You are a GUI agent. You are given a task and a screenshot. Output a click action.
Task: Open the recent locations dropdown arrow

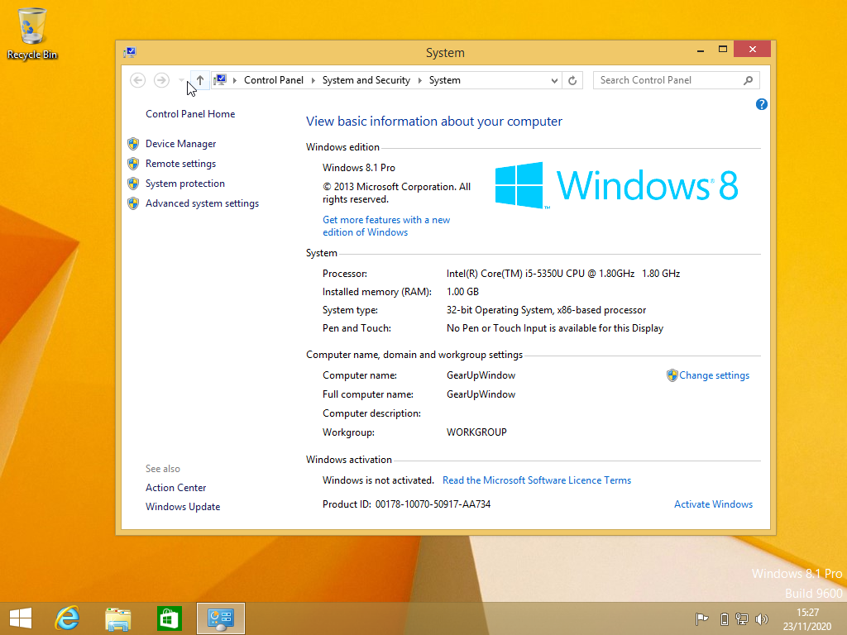[x=181, y=80]
